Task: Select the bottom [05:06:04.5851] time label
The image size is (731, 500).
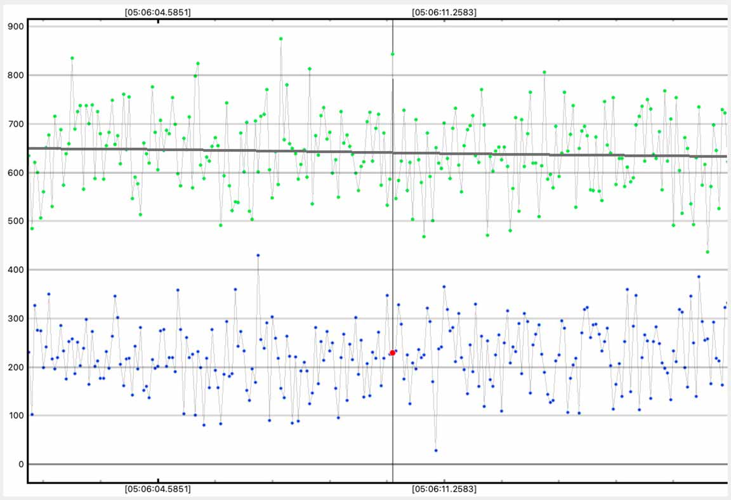Action: tap(158, 489)
